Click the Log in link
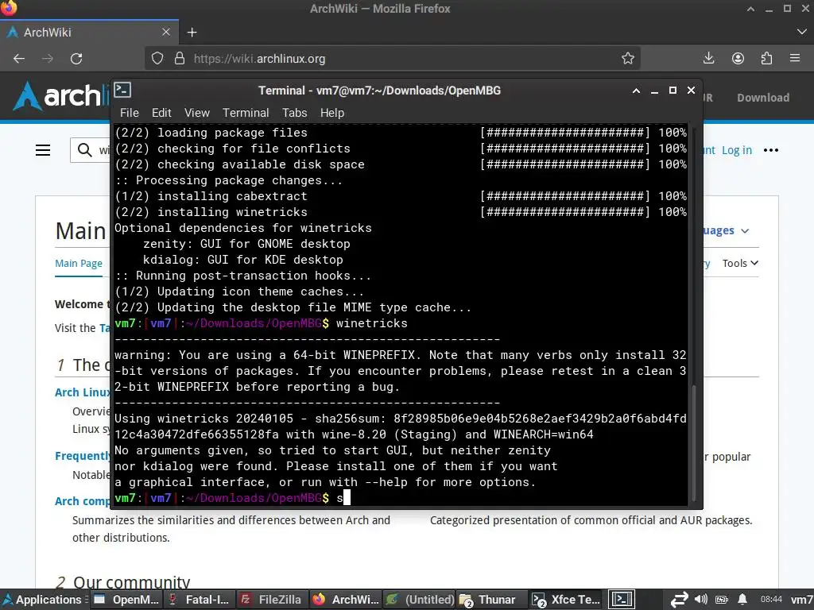 (737, 150)
